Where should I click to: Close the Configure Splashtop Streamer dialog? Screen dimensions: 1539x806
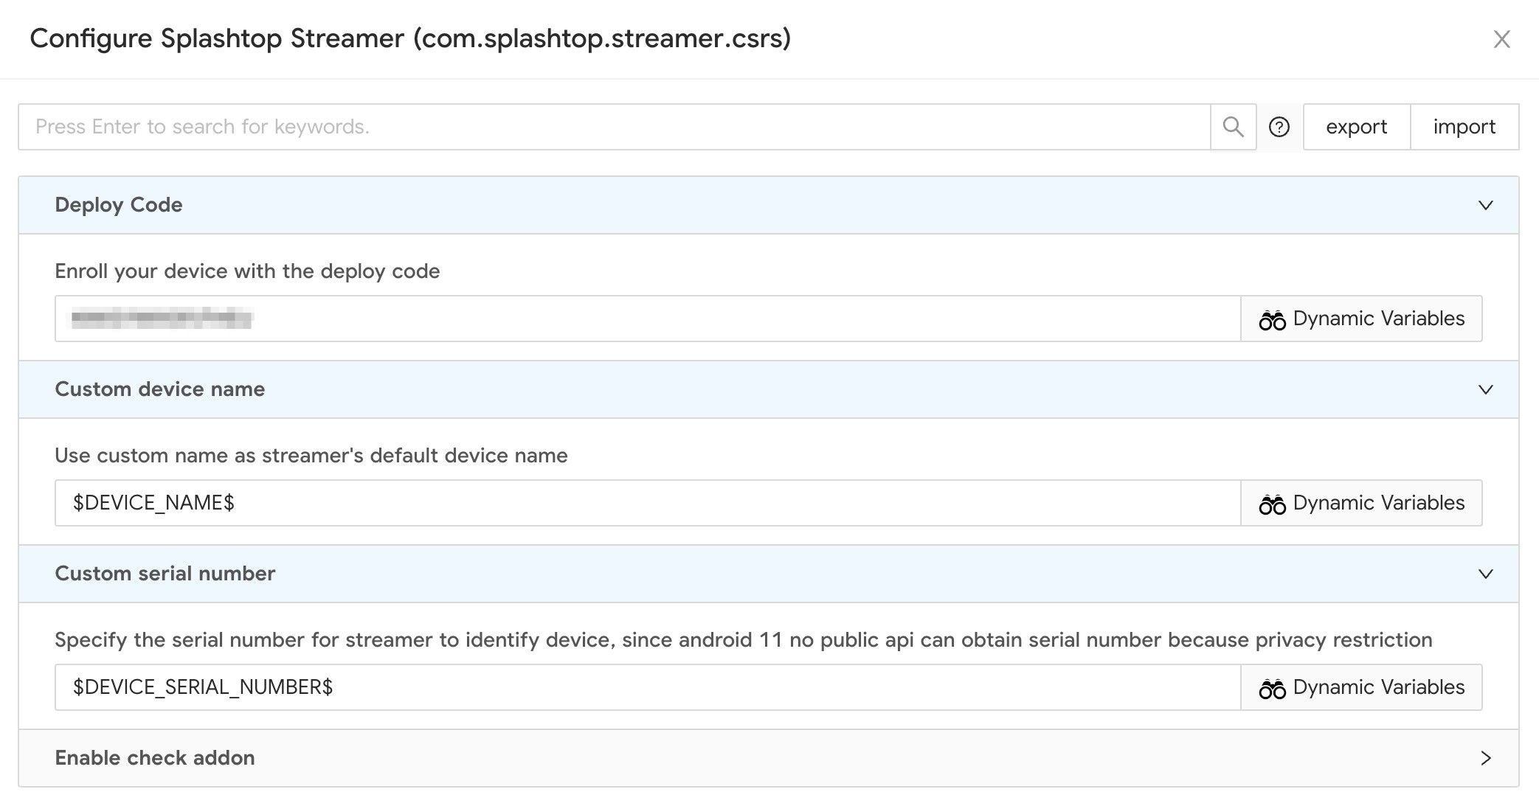[x=1501, y=39]
